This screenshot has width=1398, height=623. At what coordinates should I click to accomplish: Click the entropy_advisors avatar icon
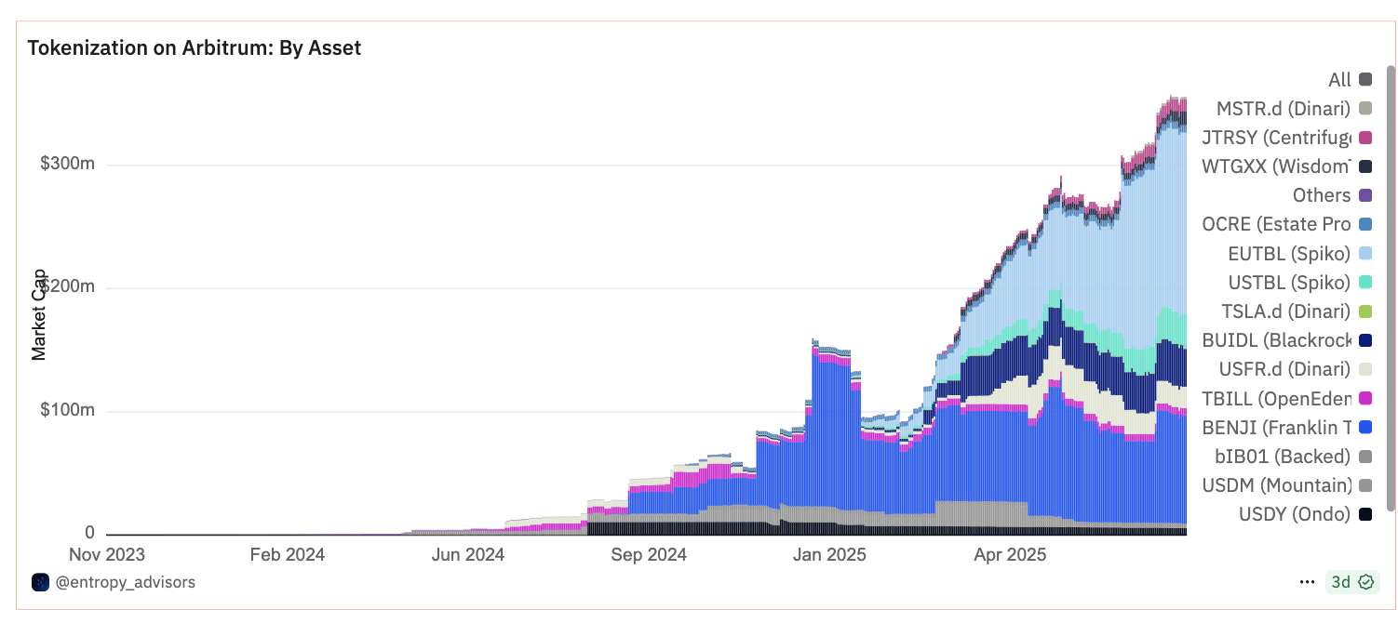(x=40, y=582)
